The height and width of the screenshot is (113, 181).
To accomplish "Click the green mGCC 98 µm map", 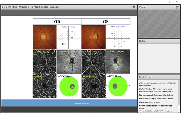I will click(x=118, y=86).
